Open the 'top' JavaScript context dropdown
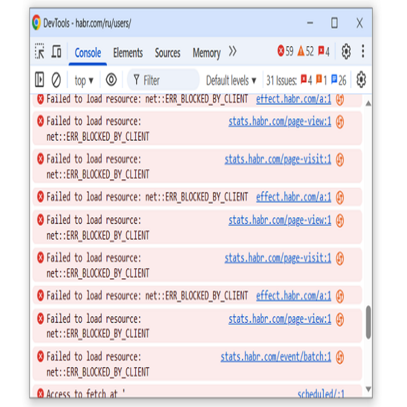Viewport: 407px width, 407px height. click(x=84, y=81)
